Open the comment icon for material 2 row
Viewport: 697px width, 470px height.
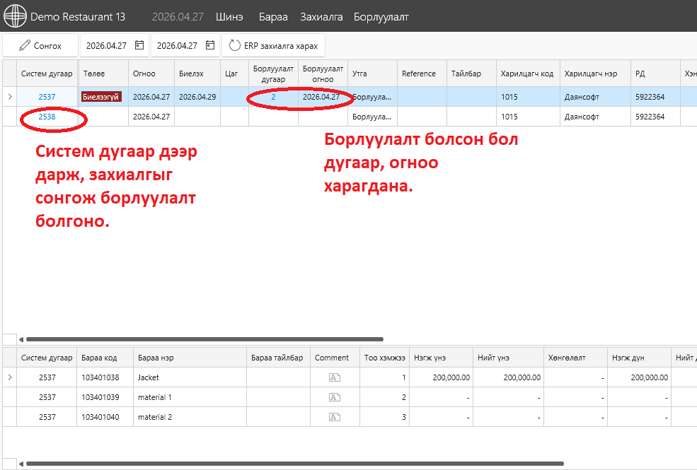(334, 417)
